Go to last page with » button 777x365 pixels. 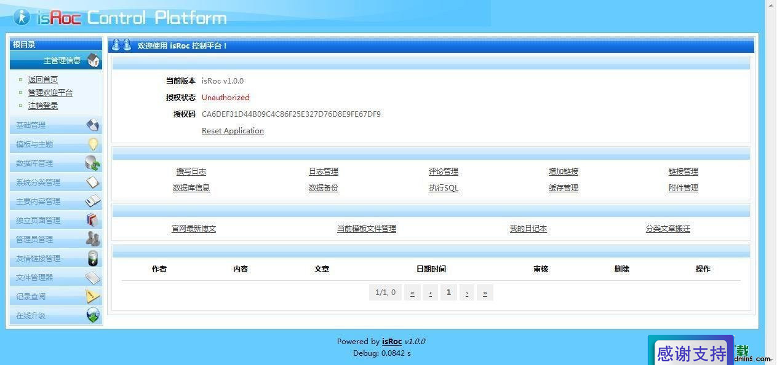[485, 292]
